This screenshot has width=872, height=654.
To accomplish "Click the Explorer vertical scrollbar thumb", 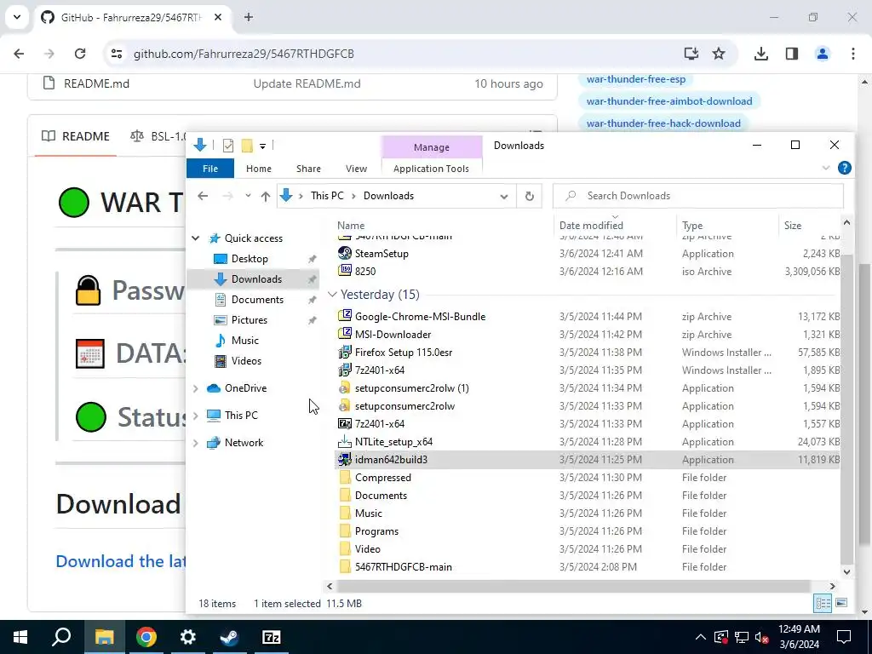I will click(846, 410).
